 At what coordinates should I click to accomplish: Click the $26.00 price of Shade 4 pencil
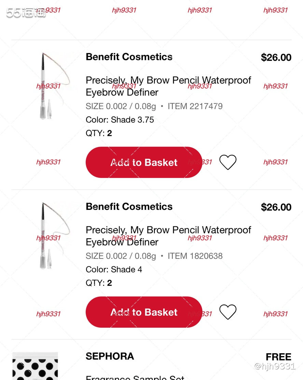[x=276, y=207]
